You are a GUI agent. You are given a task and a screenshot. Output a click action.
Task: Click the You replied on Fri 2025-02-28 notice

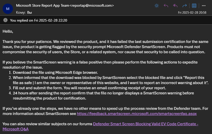[x=39, y=20]
